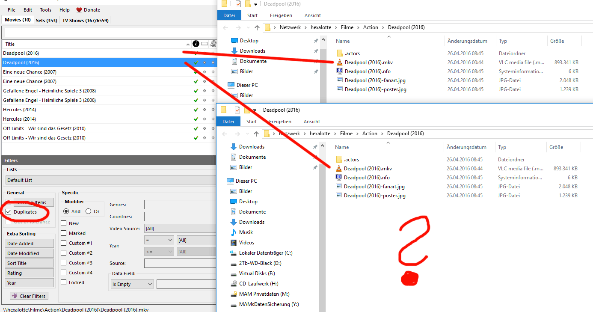Screen dimensions: 593x312
Task: Select first Gefallene Engel - Heimliche Spiele 3 row
Action: (x=109, y=91)
